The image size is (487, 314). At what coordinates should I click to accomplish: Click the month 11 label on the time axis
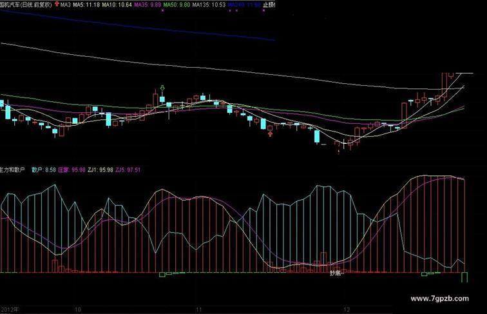coord(199,309)
